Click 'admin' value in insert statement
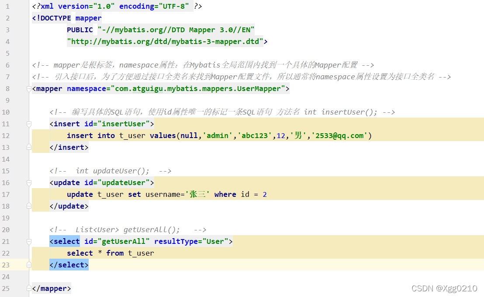 point(218,136)
